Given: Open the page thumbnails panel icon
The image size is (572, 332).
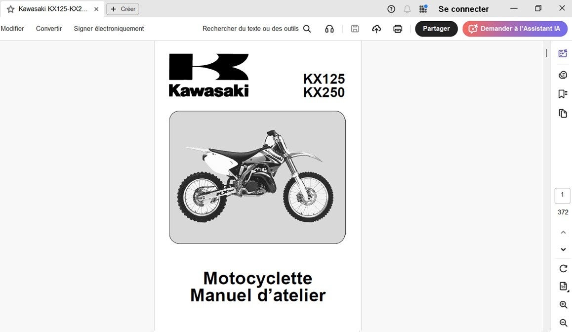Looking at the screenshot, I should [x=563, y=114].
